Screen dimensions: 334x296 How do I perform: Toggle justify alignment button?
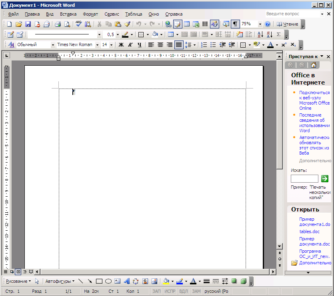pyautogui.click(x=179, y=45)
